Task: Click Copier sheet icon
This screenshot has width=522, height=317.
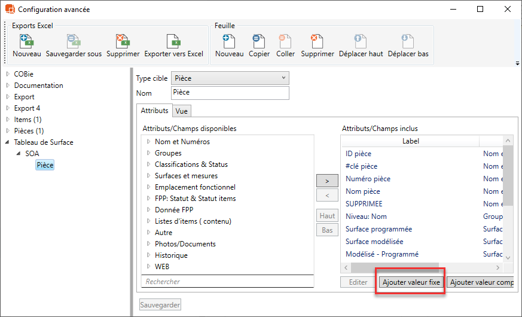Action: (259, 41)
